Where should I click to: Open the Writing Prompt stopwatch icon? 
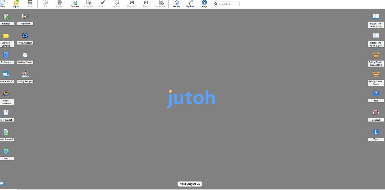[x=25, y=55]
